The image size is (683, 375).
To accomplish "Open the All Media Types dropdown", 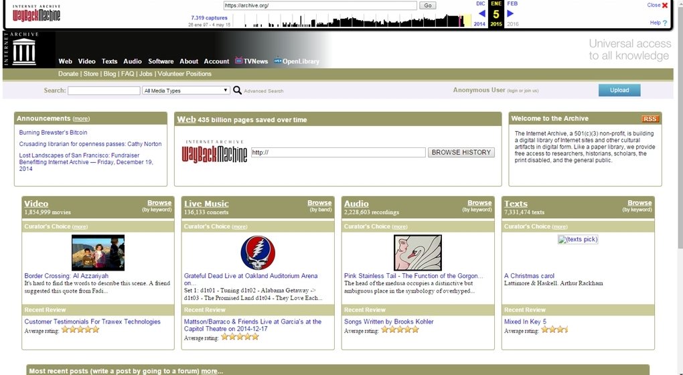I will click(186, 90).
